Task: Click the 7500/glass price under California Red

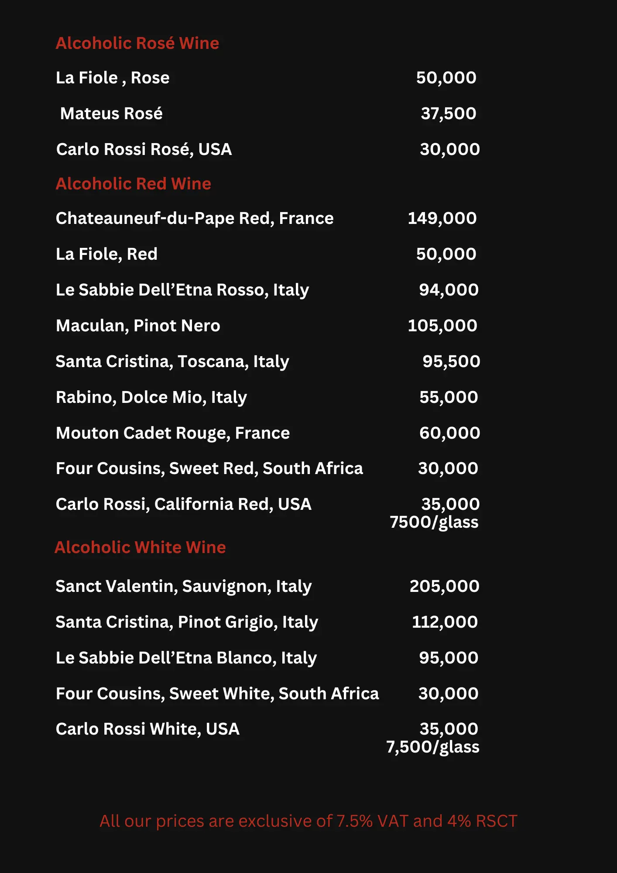Action: click(434, 522)
